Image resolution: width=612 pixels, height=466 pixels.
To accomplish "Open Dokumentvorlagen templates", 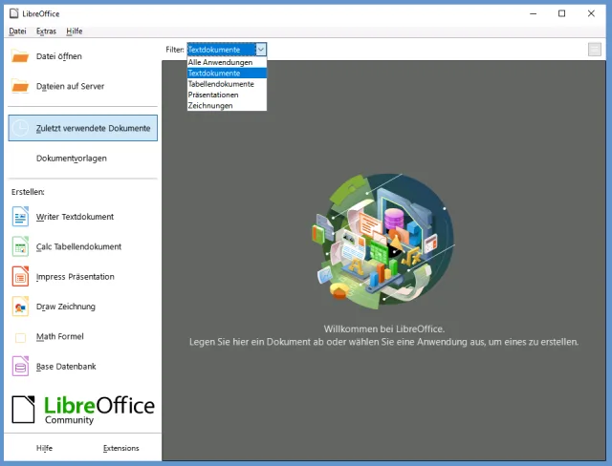I will click(71, 158).
